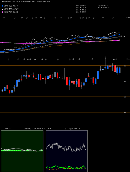Screen dimensions: 130x172
Task: Click the 'Pre V: 0.293 M' volume text
Action: pyautogui.click(x=103, y=8)
